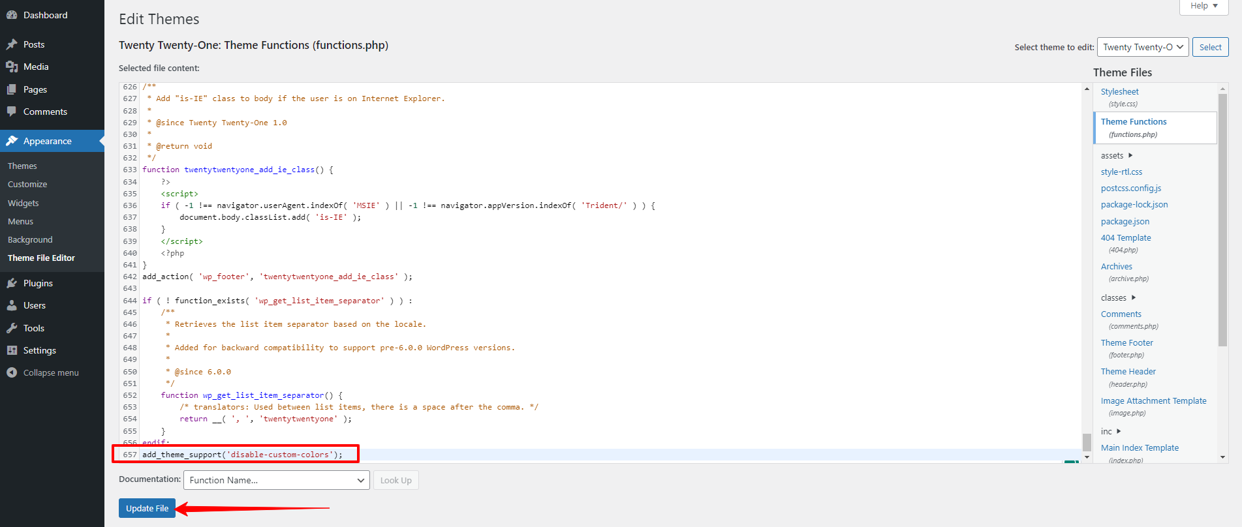
Task: Click the Users person icon
Action: coord(12,305)
